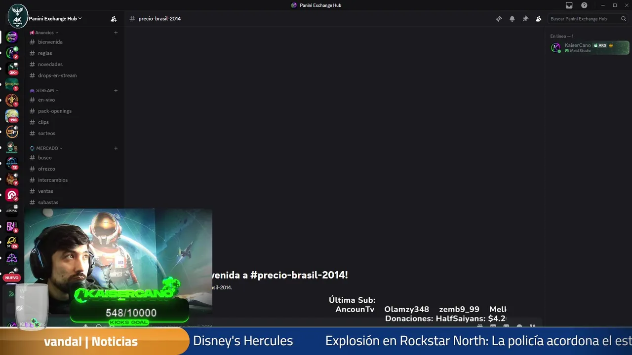
Task: Open the SF server icon
Action: click(12, 132)
